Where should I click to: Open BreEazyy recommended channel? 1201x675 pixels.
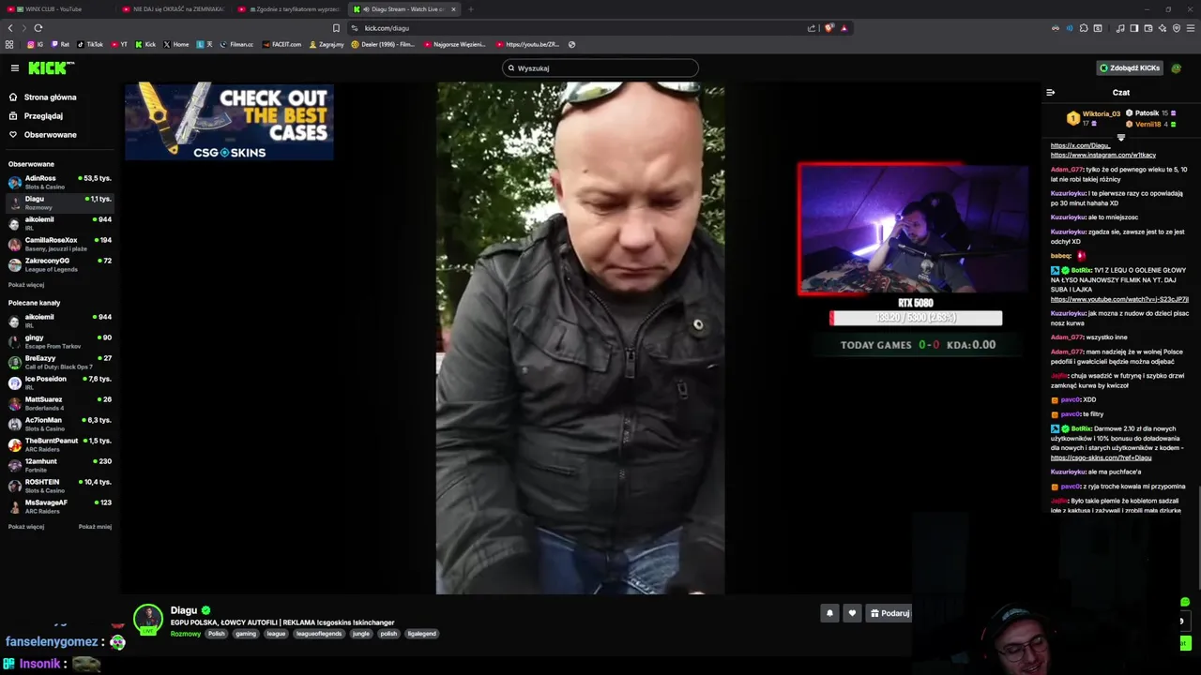(59, 361)
